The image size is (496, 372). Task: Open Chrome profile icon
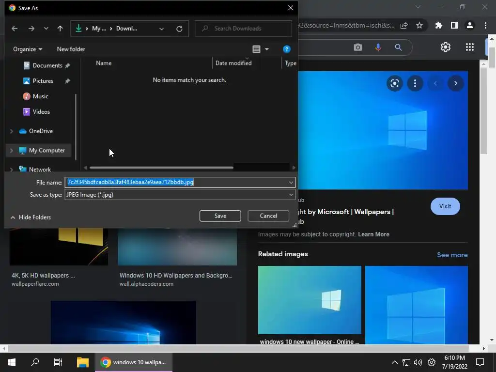click(x=470, y=25)
